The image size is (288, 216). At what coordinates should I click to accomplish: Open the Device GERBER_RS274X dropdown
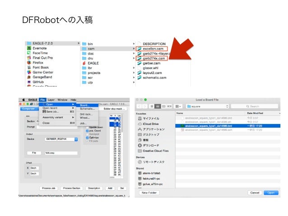click(61, 139)
